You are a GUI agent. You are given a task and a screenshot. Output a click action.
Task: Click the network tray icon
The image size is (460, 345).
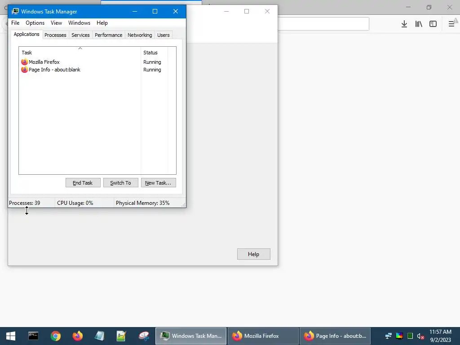pyautogui.click(x=389, y=336)
